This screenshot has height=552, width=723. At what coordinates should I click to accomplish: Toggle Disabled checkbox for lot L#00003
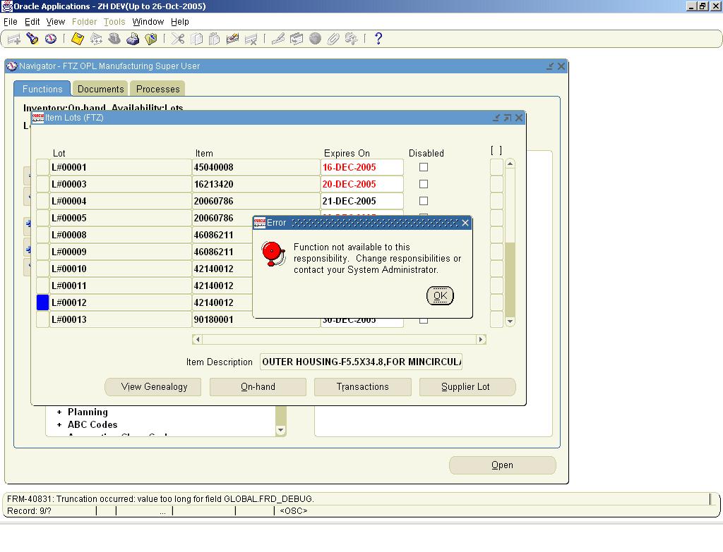pyautogui.click(x=424, y=184)
